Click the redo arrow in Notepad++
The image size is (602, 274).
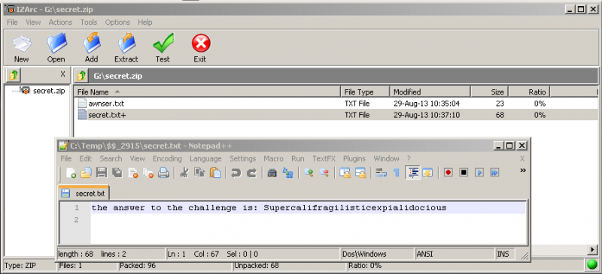[251, 173]
